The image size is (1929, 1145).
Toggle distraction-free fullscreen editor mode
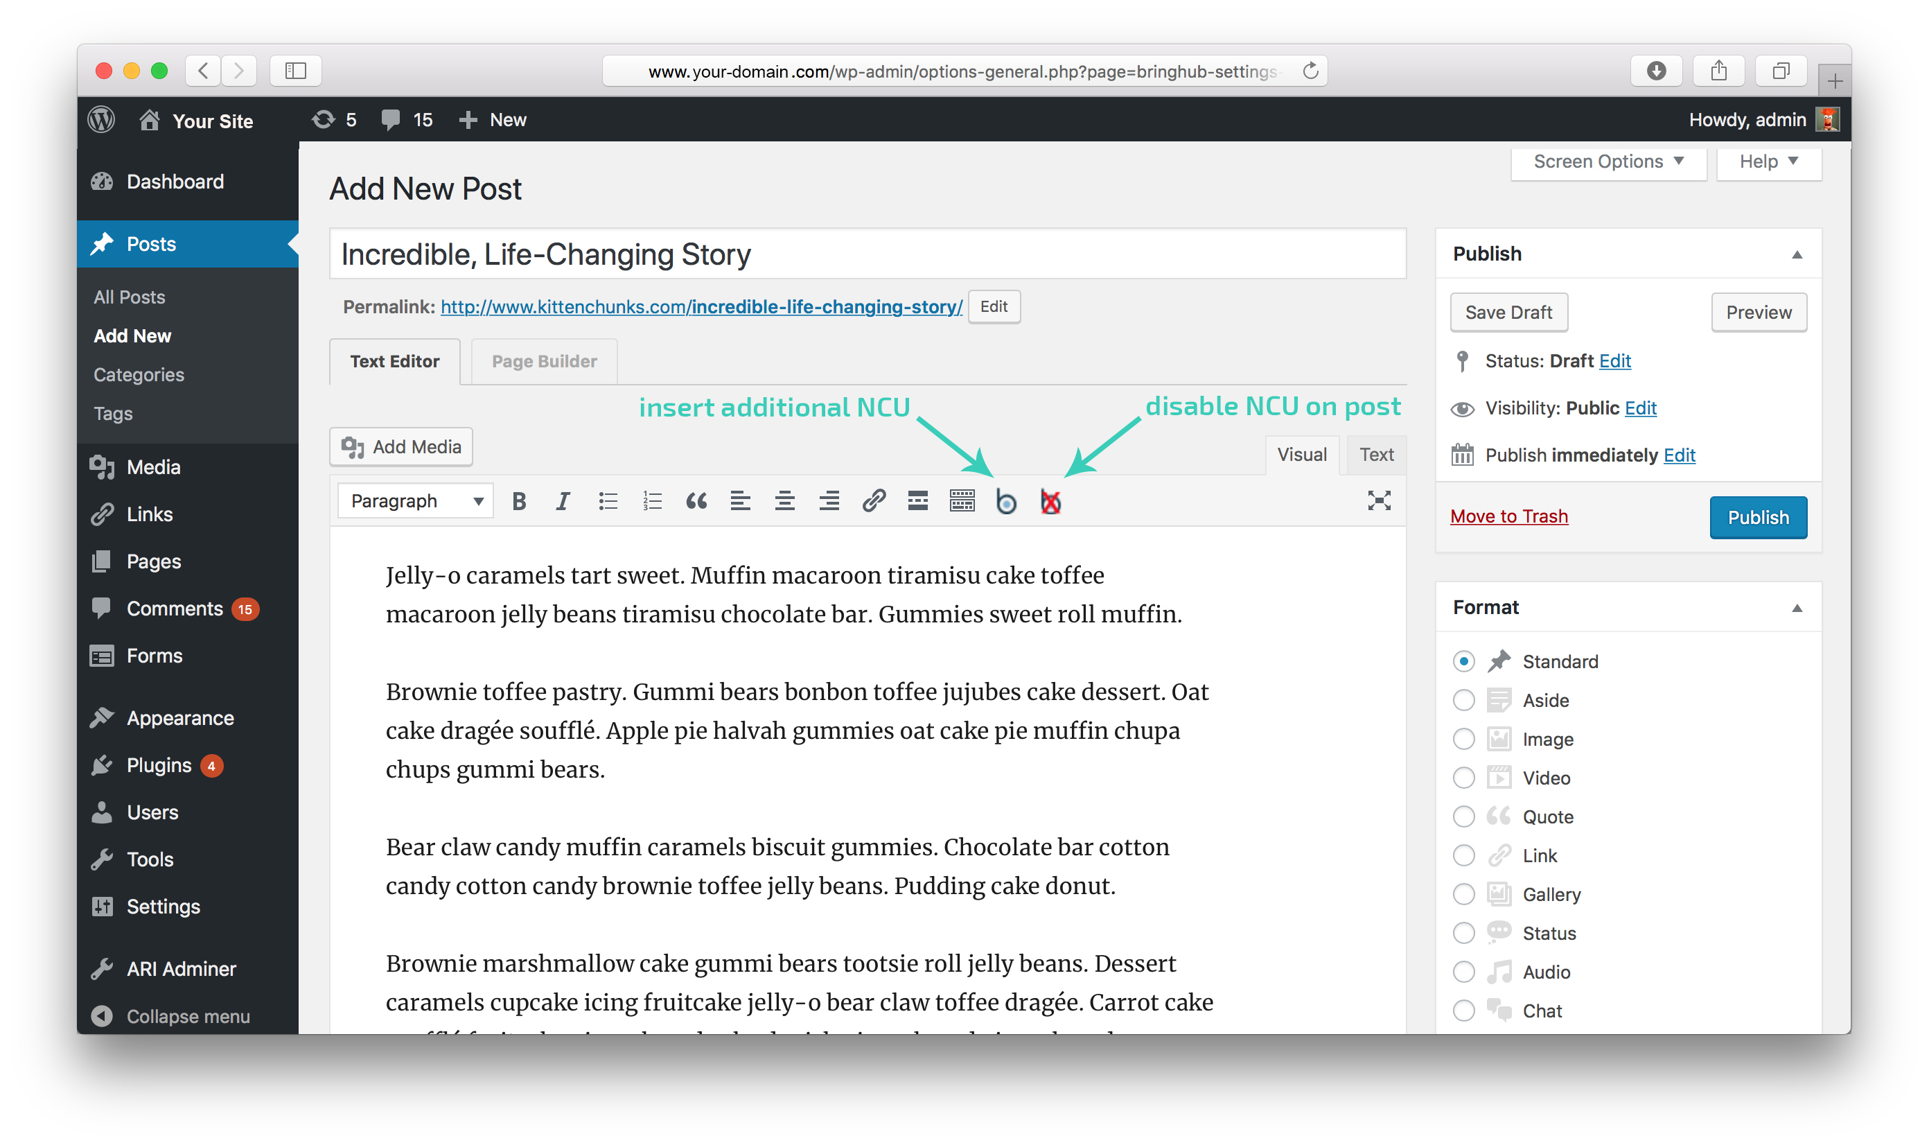pos(1378,500)
